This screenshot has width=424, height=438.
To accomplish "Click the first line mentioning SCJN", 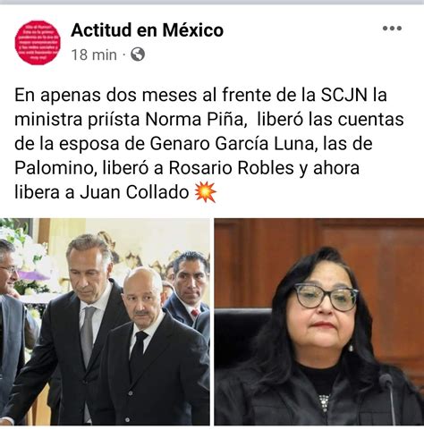I will [x=200, y=95].
